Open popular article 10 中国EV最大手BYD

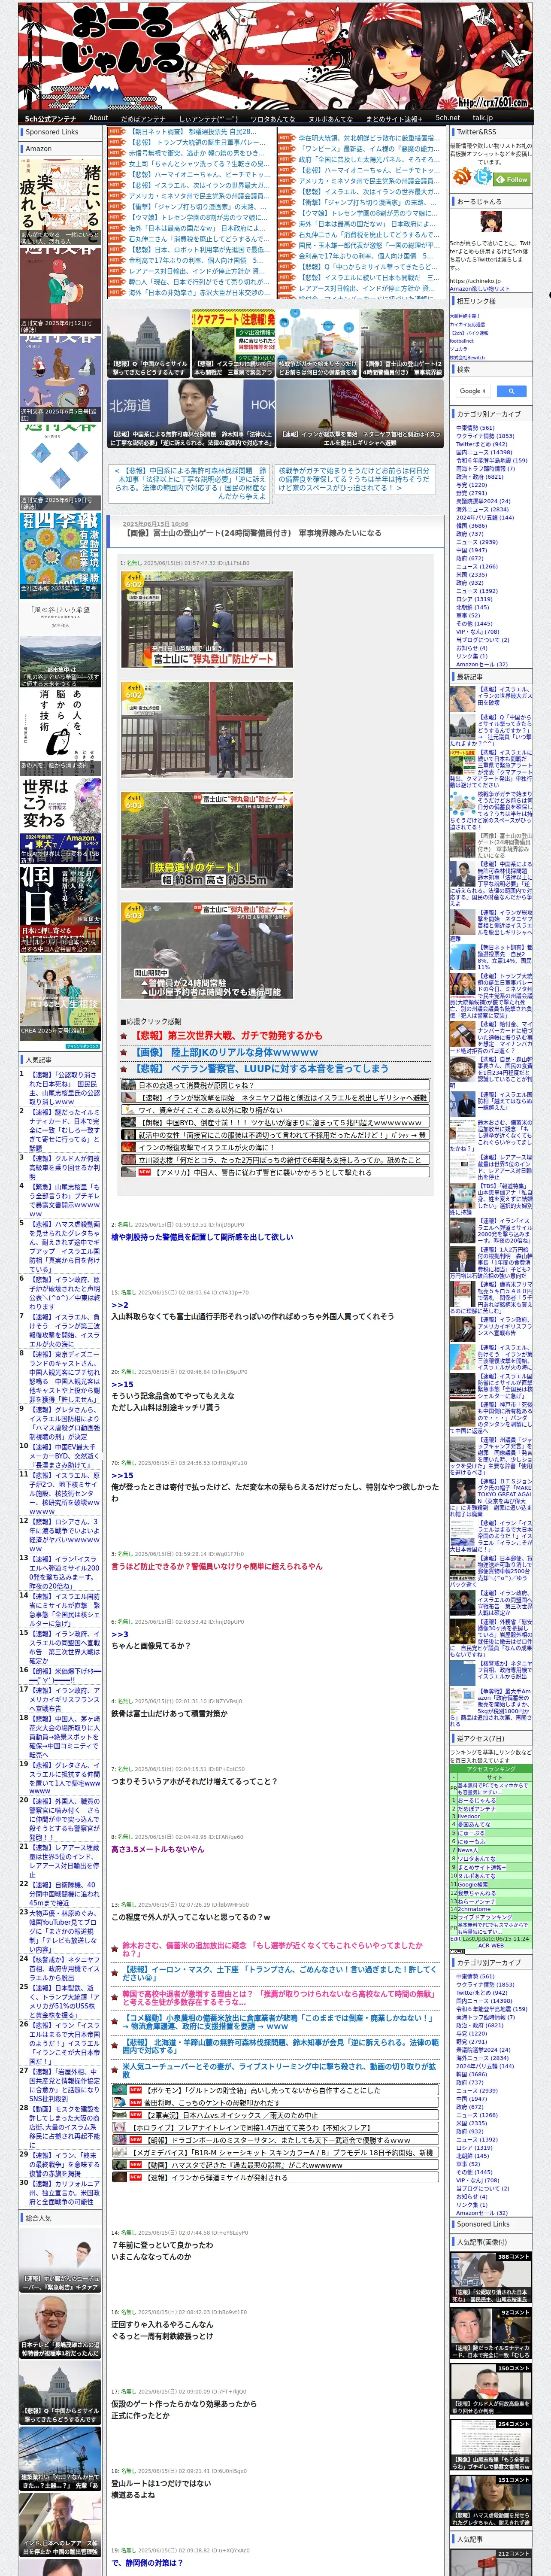(65, 1455)
